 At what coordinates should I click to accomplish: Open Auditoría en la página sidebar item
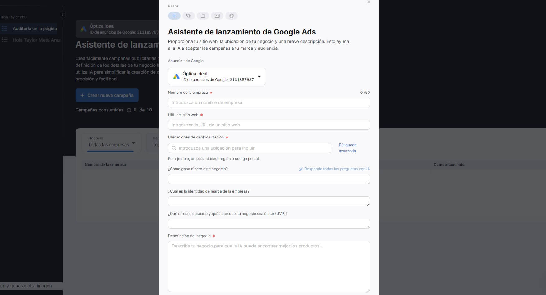34,29
